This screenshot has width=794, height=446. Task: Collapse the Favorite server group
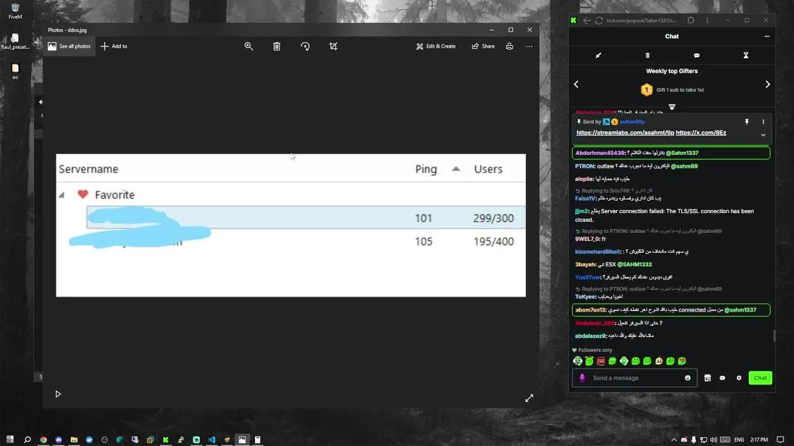(61, 195)
